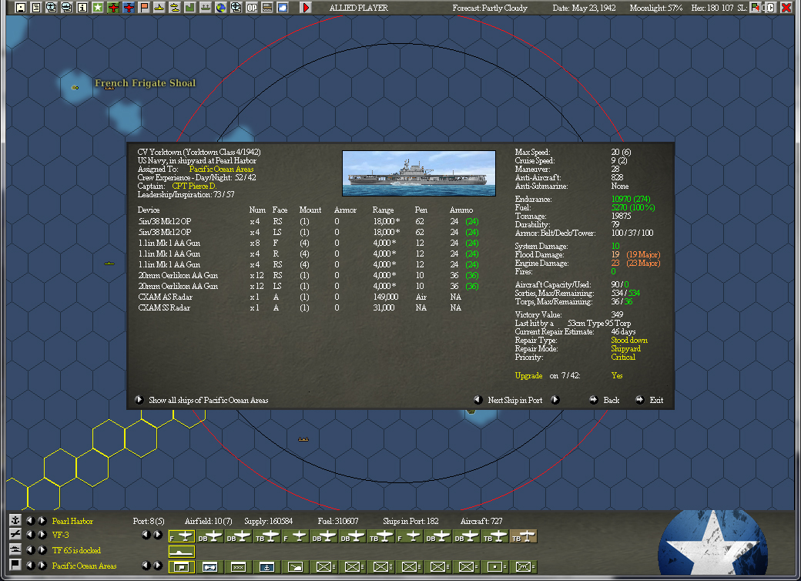Open the cloud weather toolbar icon

coord(283,8)
